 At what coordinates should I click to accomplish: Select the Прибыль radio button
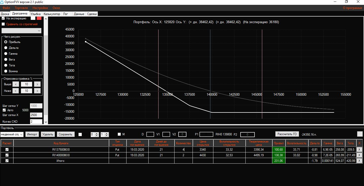(x=6, y=42)
